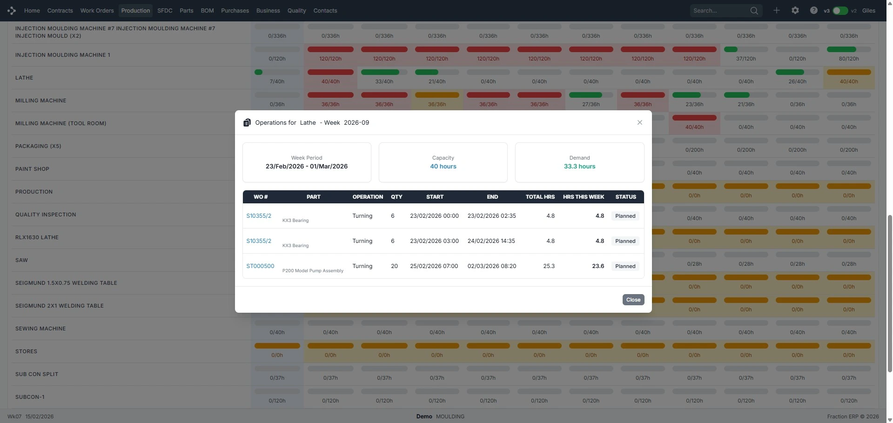Open the settings gear icon
Image resolution: width=893 pixels, height=423 pixels.
pyautogui.click(x=795, y=10)
